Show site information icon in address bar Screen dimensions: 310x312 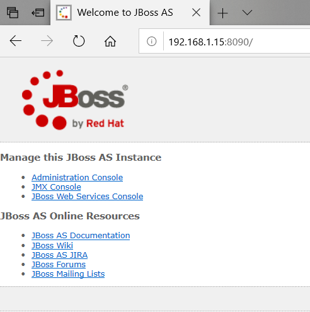151,41
